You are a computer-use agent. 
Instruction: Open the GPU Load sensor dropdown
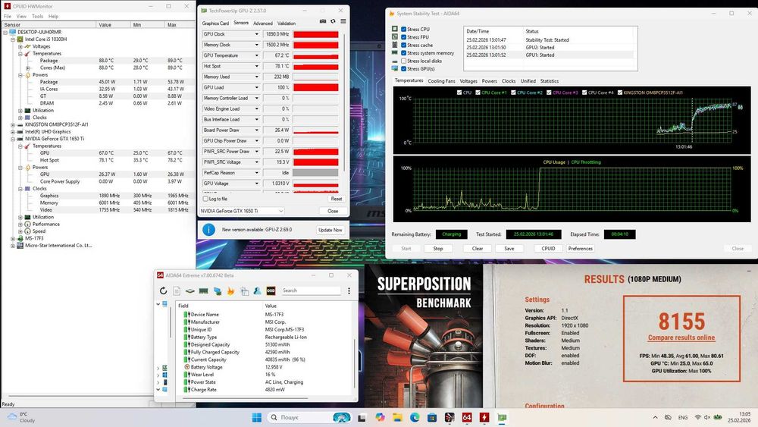(x=257, y=87)
